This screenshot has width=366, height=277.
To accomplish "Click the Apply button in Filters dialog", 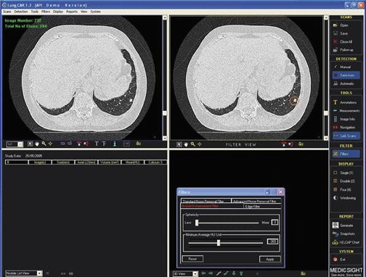I will pos(270,259).
